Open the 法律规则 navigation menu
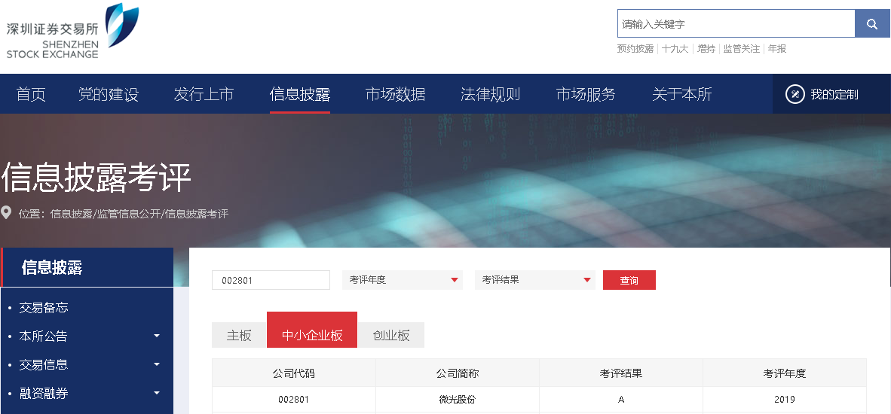Viewport: 891px width, 414px height. point(491,94)
